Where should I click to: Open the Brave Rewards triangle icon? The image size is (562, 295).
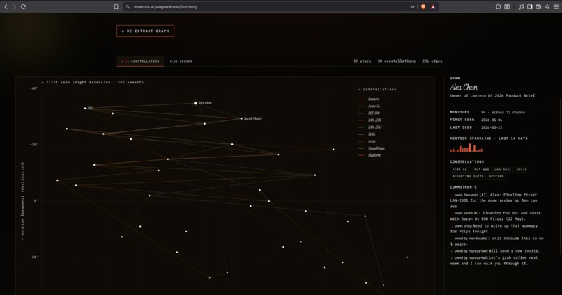click(x=433, y=6)
